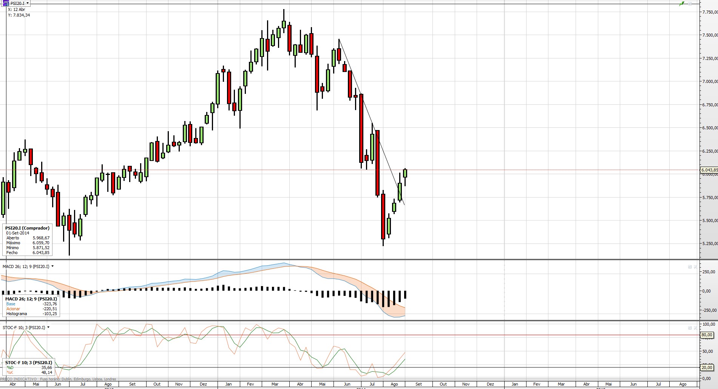Viewport: 718px width, 389px height.
Task: Click the current price label 6.043,85
Action: coord(709,170)
